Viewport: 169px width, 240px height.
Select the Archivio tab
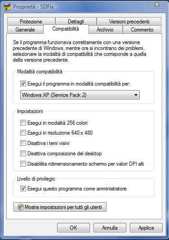click(x=105, y=30)
